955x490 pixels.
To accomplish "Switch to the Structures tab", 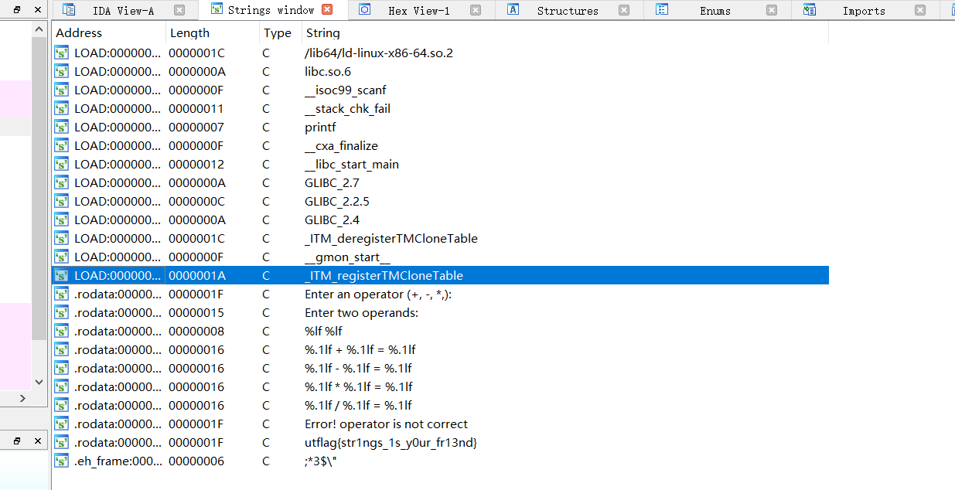I will tap(567, 11).
